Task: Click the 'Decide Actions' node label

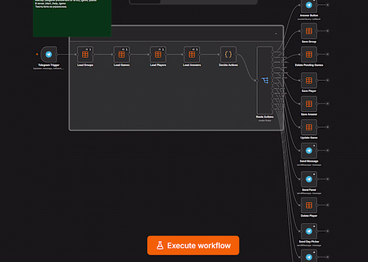Action: point(228,65)
